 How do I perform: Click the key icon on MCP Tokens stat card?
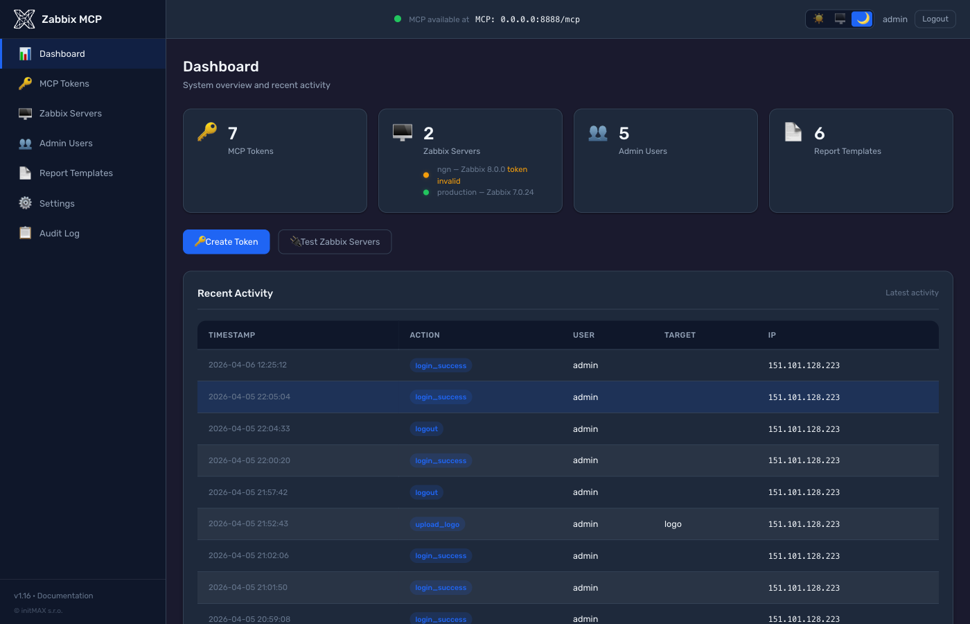(x=206, y=131)
